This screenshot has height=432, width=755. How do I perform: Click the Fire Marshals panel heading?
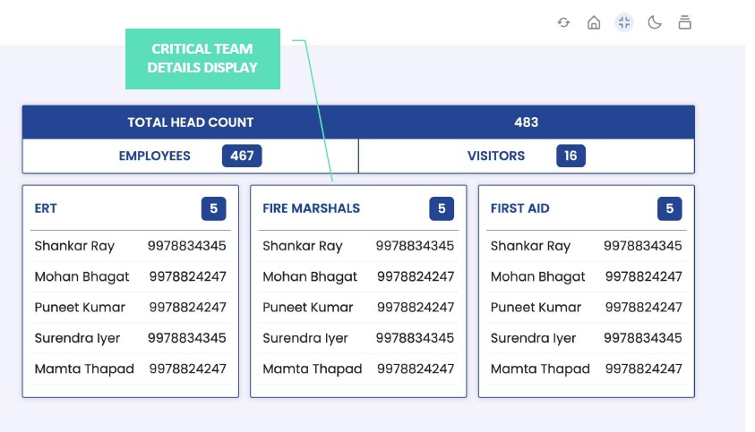[311, 208]
